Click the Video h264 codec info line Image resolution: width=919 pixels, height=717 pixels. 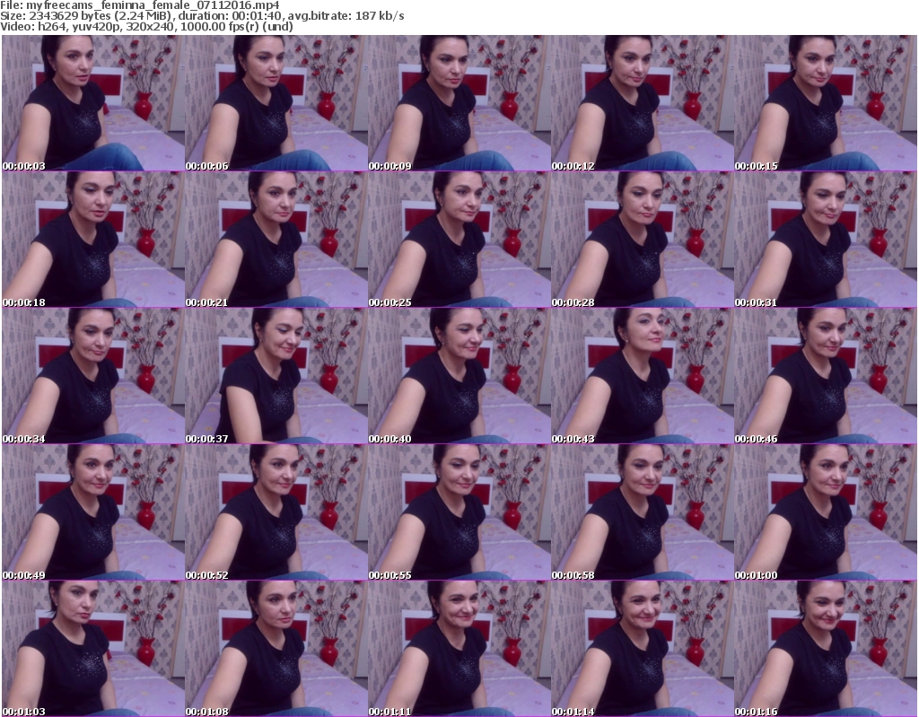pos(146,26)
